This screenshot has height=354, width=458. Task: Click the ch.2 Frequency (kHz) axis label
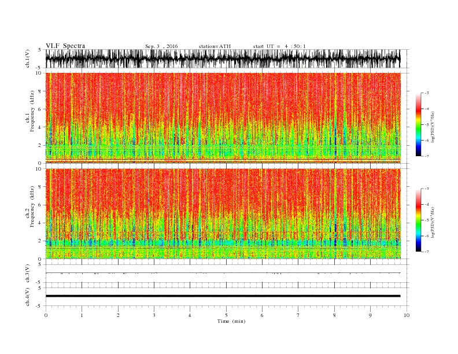(x=29, y=207)
